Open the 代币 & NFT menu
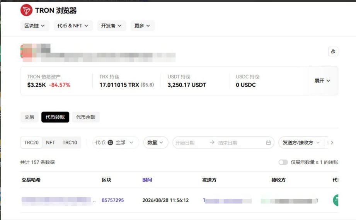The width and height of the screenshot is (356, 220). tap(73, 26)
